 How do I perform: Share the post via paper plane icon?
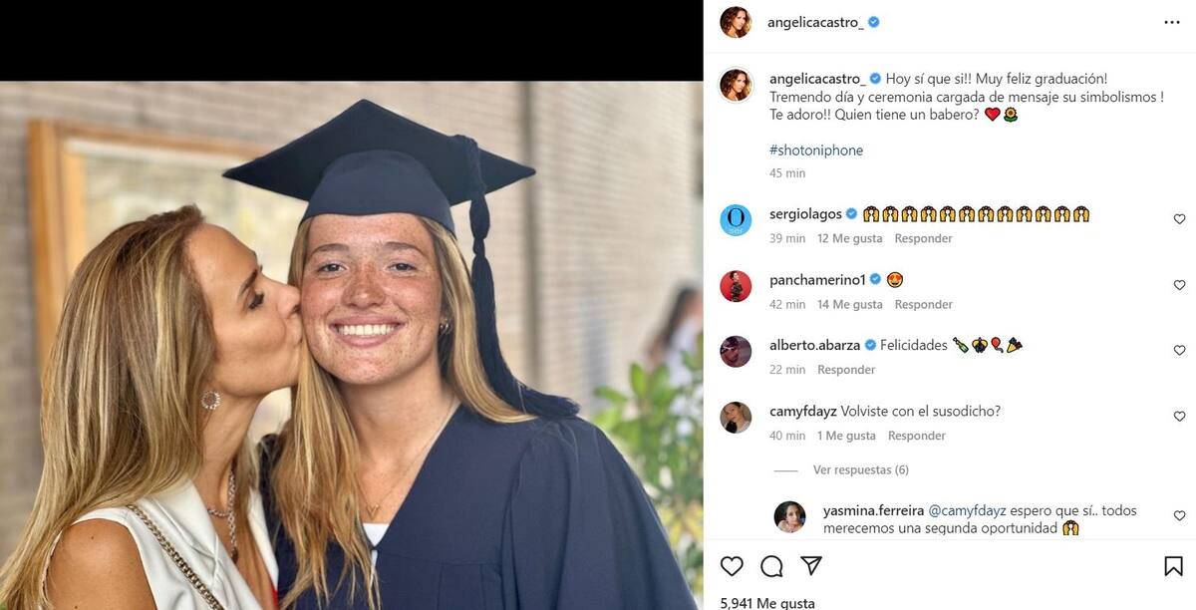pyautogui.click(x=811, y=566)
